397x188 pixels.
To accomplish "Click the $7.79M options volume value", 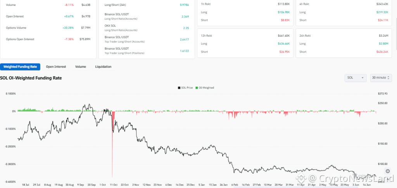I will point(85,28).
